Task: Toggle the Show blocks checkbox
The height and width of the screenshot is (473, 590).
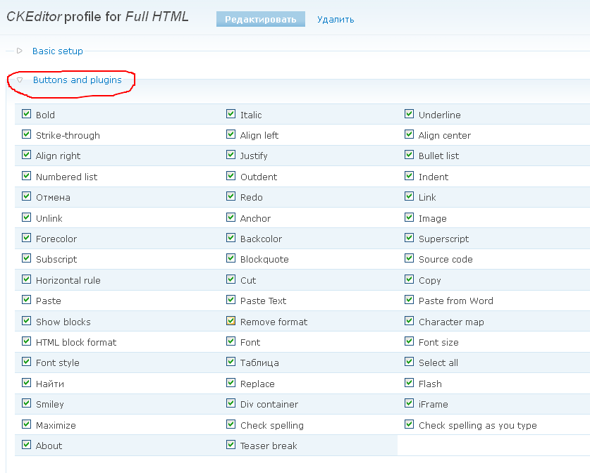Action: click(x=26, y=320)
